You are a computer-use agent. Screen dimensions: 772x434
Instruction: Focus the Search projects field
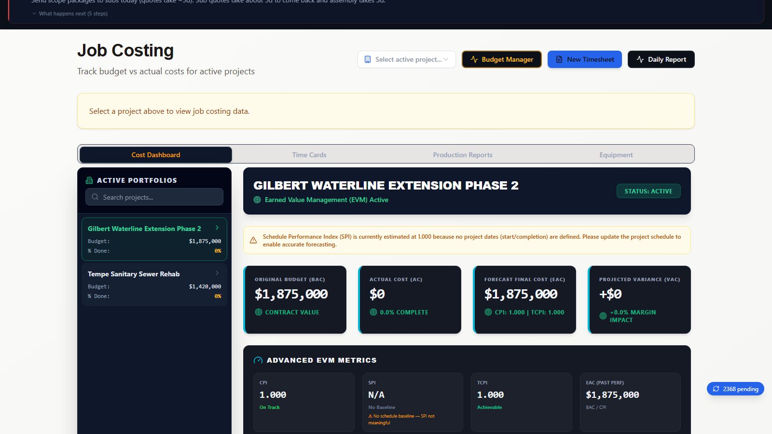(x=154, y=197)
